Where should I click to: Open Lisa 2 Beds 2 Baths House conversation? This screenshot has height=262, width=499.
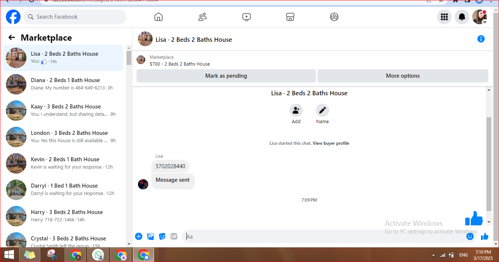63,58
